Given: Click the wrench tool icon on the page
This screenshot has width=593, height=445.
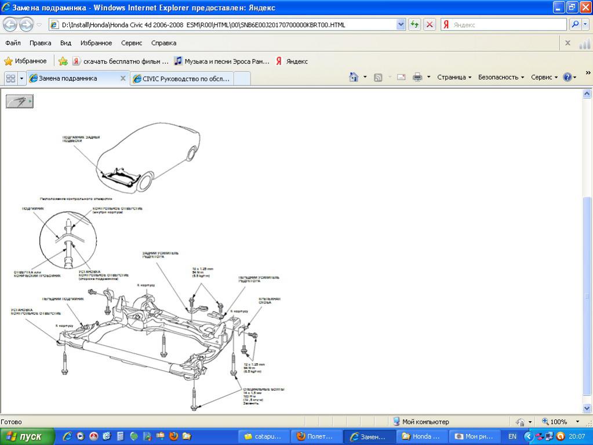Looking at the screenshot, I should (19, 102).
